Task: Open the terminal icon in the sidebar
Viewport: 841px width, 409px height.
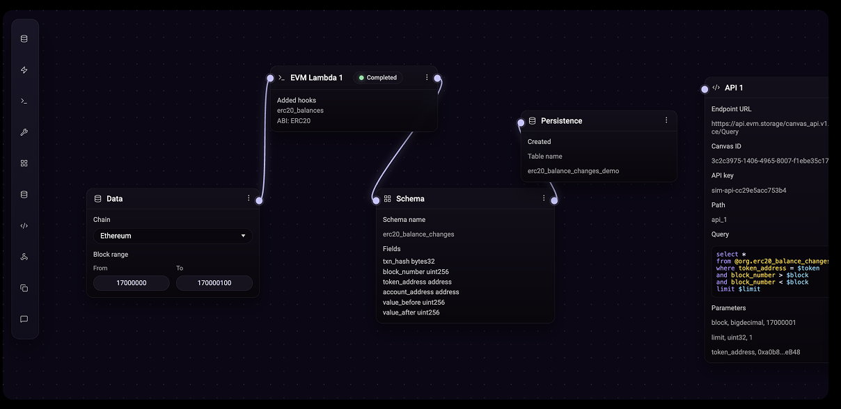Action: coord(24,101)
